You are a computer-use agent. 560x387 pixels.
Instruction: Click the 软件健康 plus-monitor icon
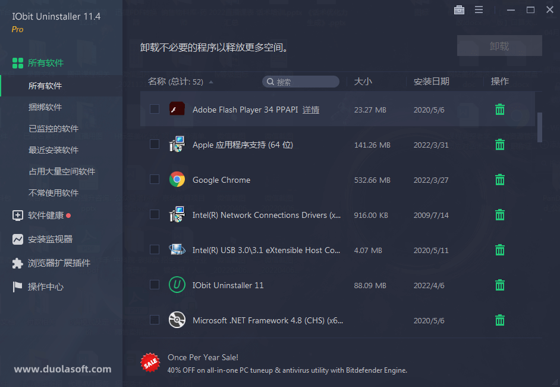[17, 216]
